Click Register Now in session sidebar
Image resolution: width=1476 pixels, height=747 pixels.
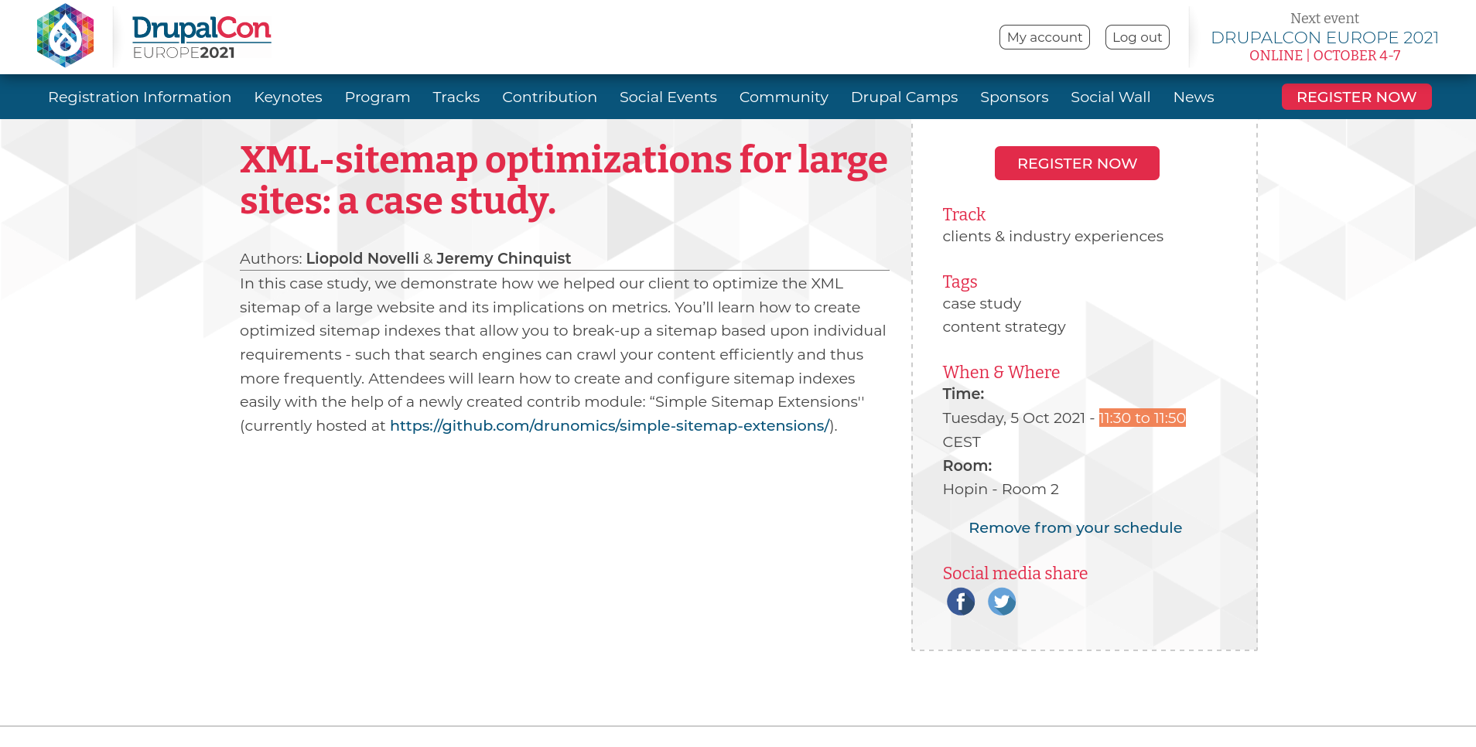click(1076, 163)
